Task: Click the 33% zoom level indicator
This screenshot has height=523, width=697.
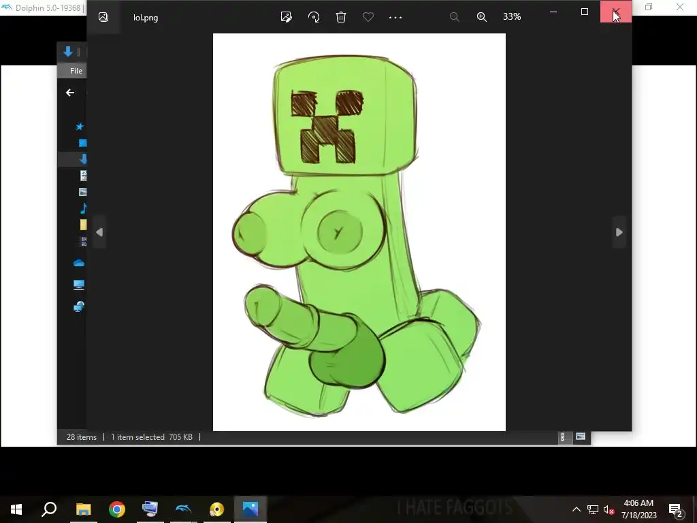Action: tap(512, 16)
